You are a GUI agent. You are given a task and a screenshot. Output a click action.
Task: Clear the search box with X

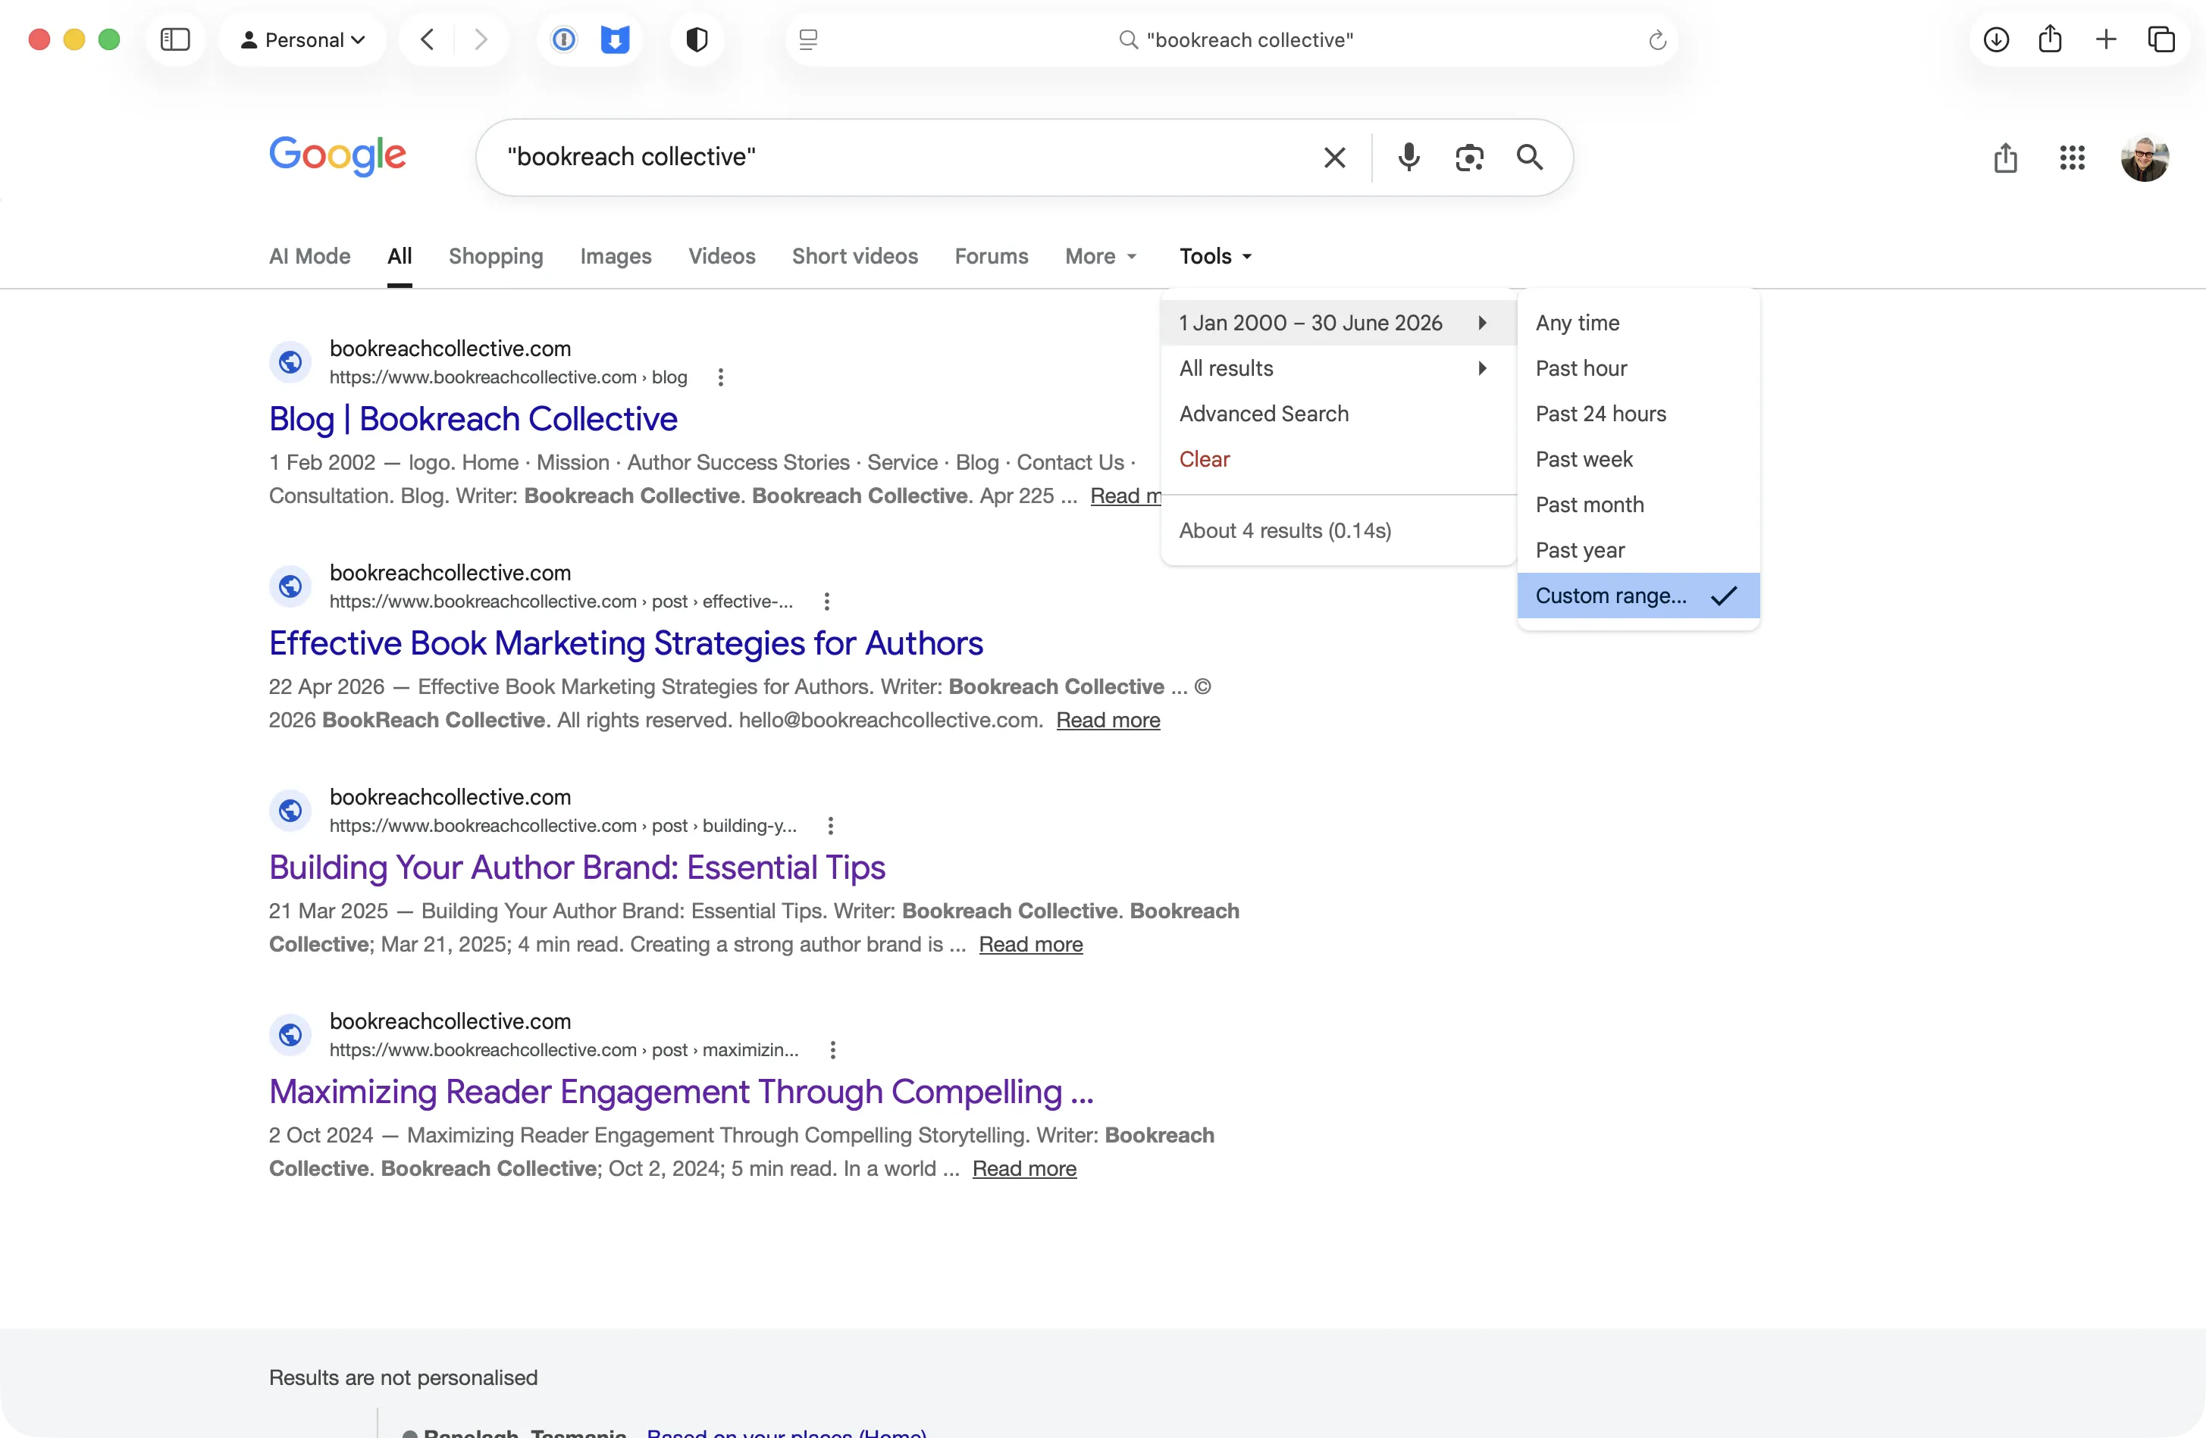[x=1335, y=158]
